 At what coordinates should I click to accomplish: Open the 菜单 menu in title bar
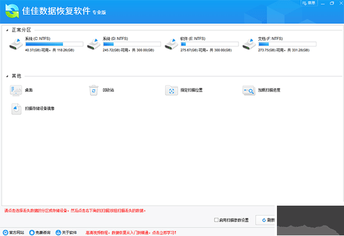(x=309, y=3)
